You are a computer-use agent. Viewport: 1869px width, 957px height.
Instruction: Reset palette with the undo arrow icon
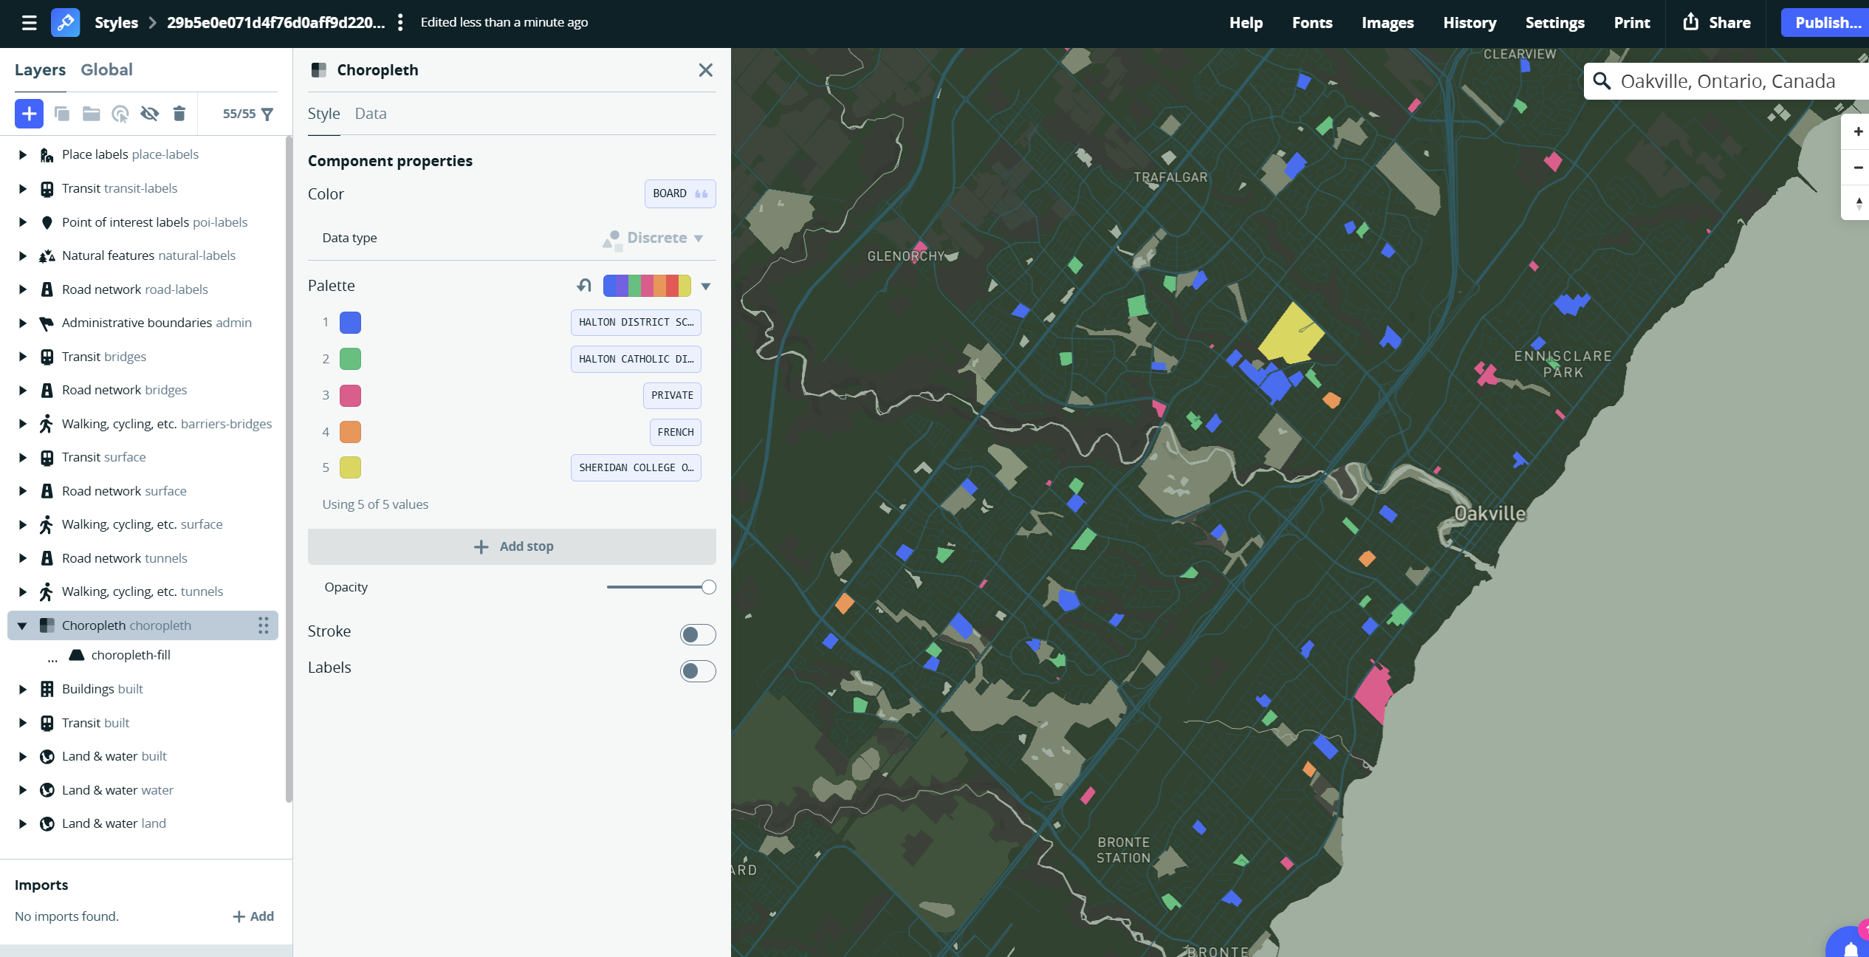point(584,286)
